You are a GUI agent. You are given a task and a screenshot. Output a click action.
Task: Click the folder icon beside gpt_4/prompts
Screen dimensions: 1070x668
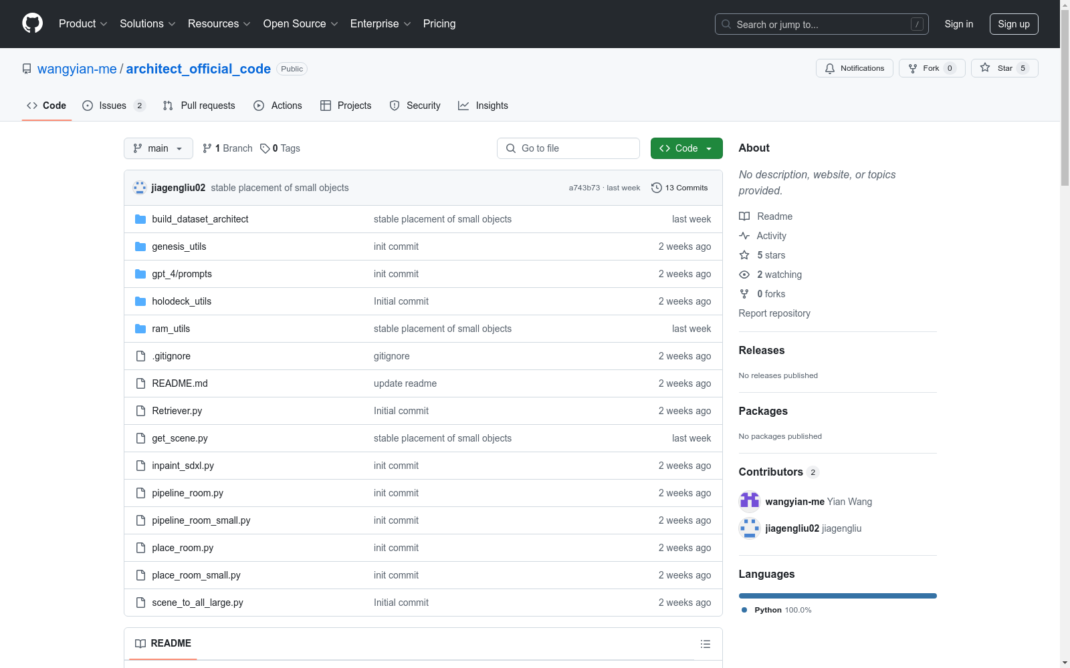140,274
